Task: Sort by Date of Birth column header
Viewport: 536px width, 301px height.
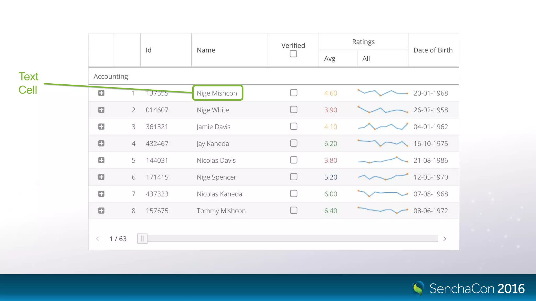Action: [433, 50]
